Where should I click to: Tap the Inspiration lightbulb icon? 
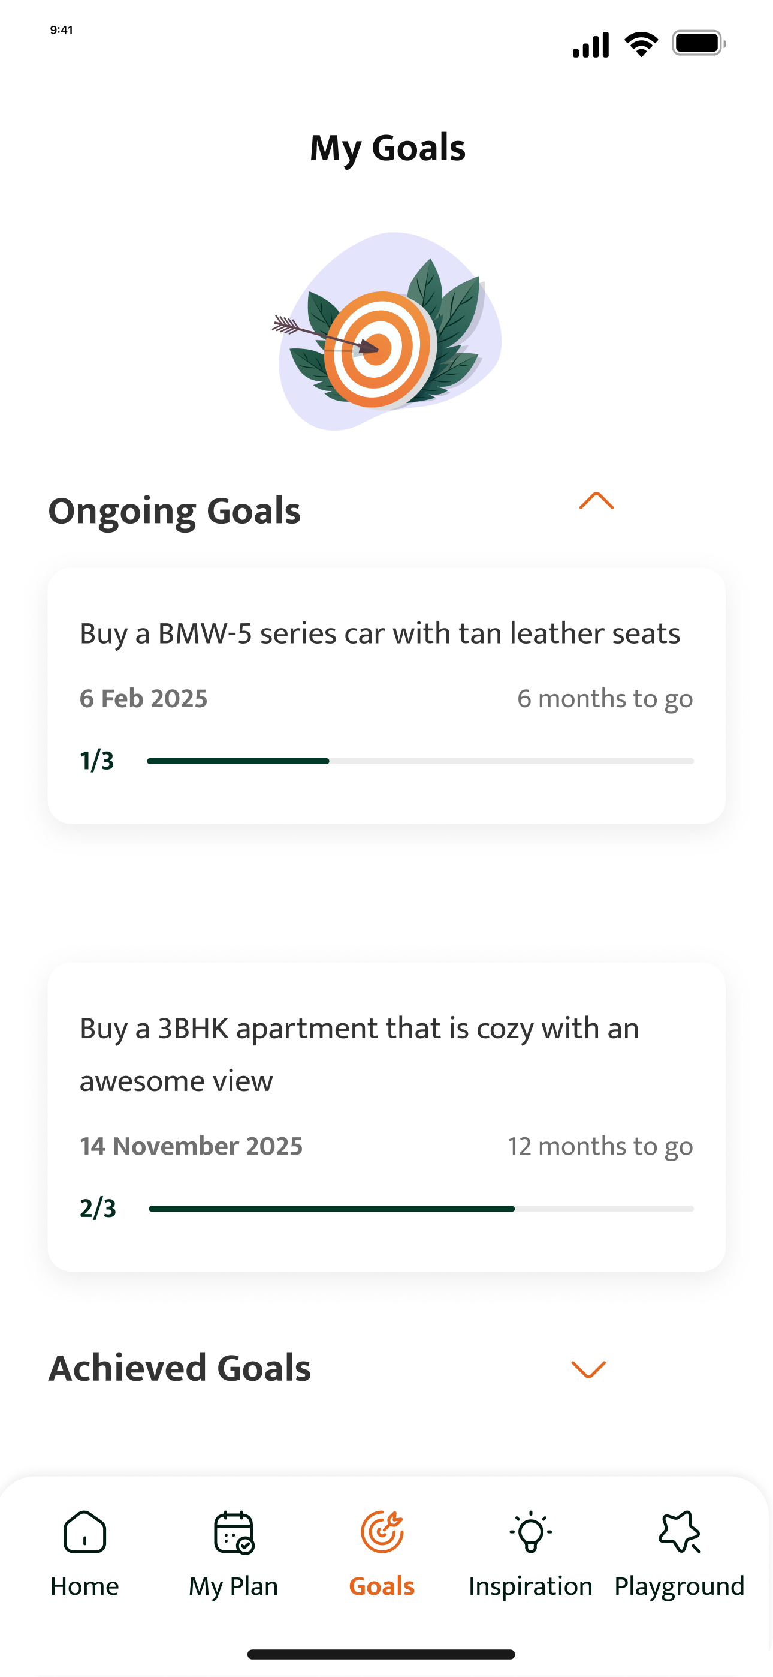tap(530, 1532)
